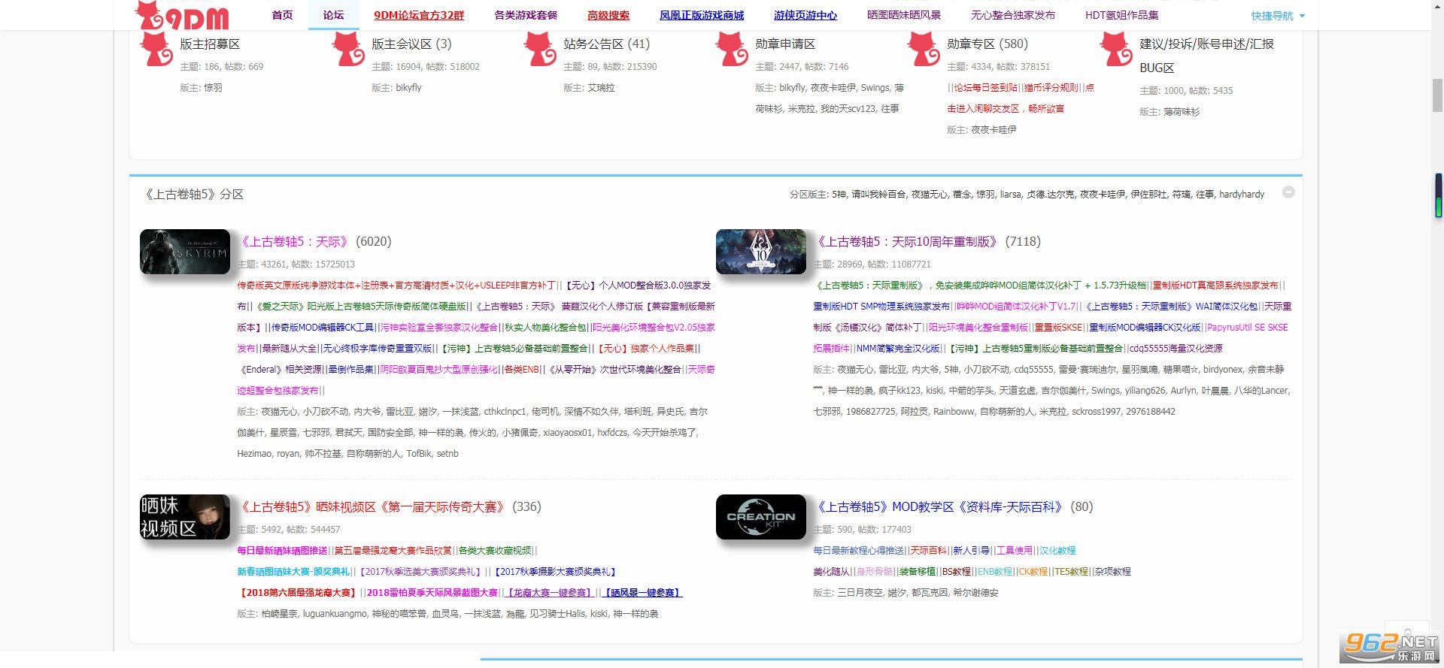View moderator 艾瑞拉's profile under 站务公告区

tap(601, 88)
